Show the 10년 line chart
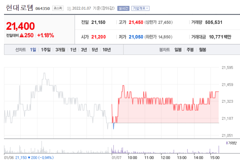The height and width of the screenshot is (165, 240). click(x=107, y=50)
